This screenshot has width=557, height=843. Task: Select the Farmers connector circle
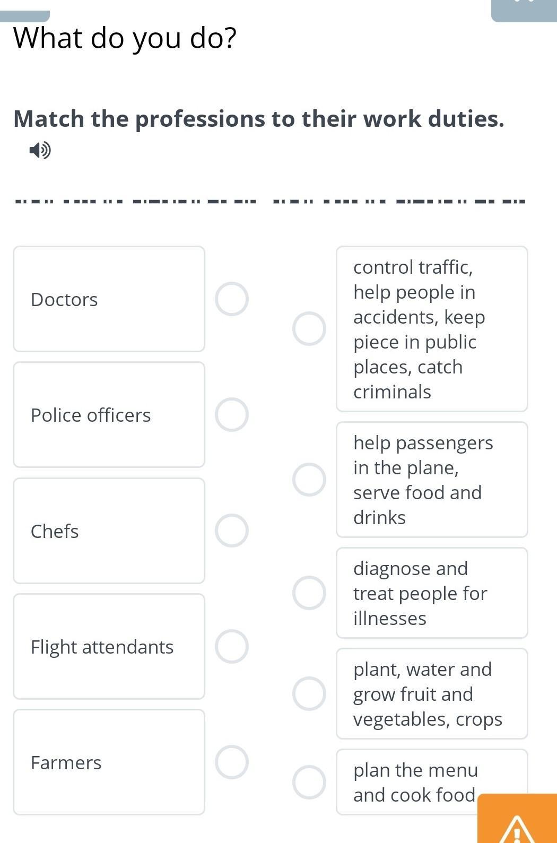[x=231, y=762]
